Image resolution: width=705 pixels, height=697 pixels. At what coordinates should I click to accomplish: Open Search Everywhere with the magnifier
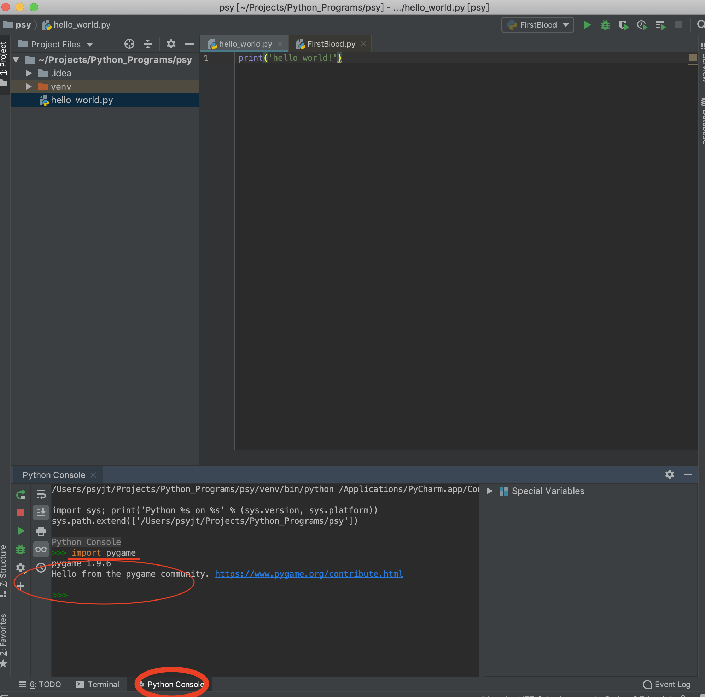(701, 25)
